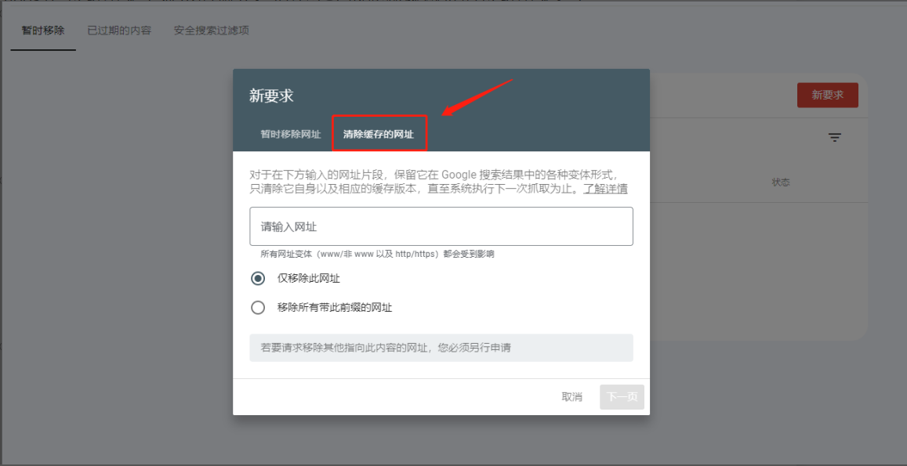Click the grey notice about 另行申请
907x466 pixels.
point(441,348)
